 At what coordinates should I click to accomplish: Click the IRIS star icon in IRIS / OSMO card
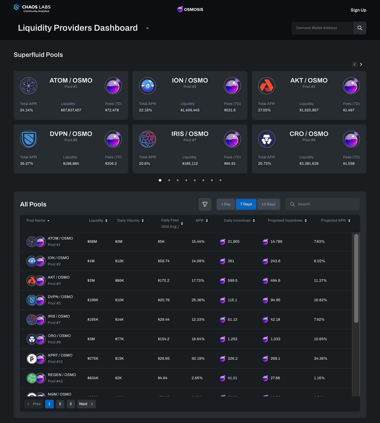click(148, 139)
